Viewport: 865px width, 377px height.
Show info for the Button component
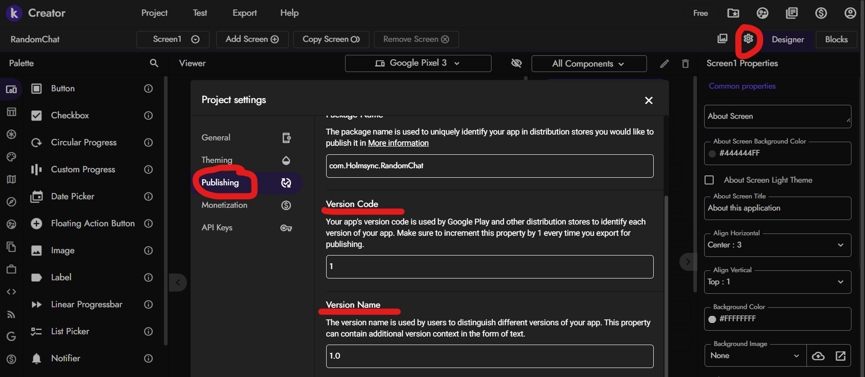[x=148, y=89]
